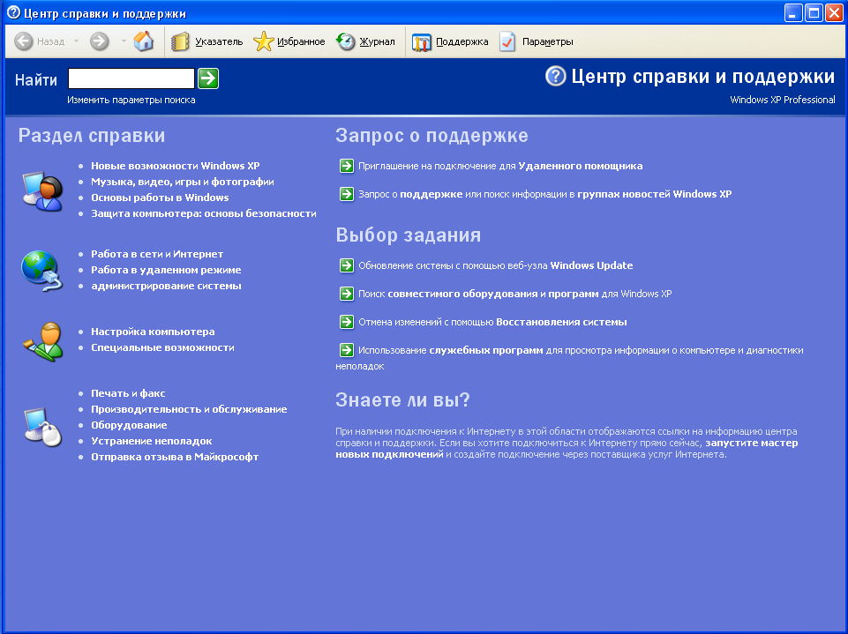Click the Поддержка toolbar label
The width and height of the screenshot is (848, 634).
[462, 41]
